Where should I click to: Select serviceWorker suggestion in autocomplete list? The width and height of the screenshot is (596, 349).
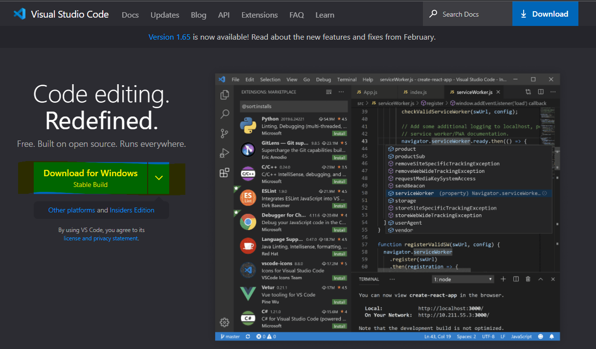[x=468, y=193]
